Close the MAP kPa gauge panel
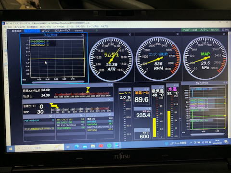This screenshot has width=231, height=173. tap(224, 34)
